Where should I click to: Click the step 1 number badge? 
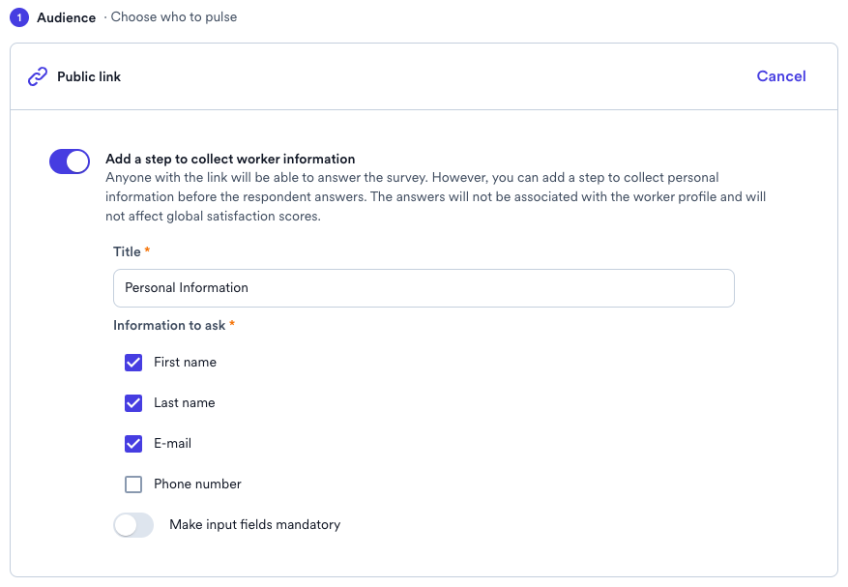(x=19, y=17)
